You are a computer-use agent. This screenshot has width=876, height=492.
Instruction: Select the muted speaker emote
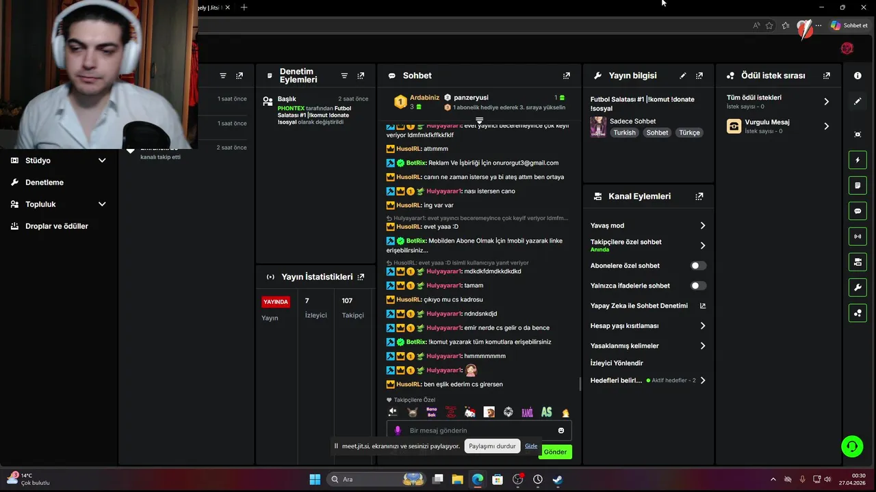393,412
